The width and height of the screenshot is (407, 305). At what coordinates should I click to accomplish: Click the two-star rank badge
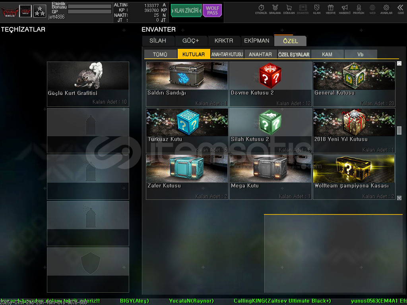click(x=40, y=11)
